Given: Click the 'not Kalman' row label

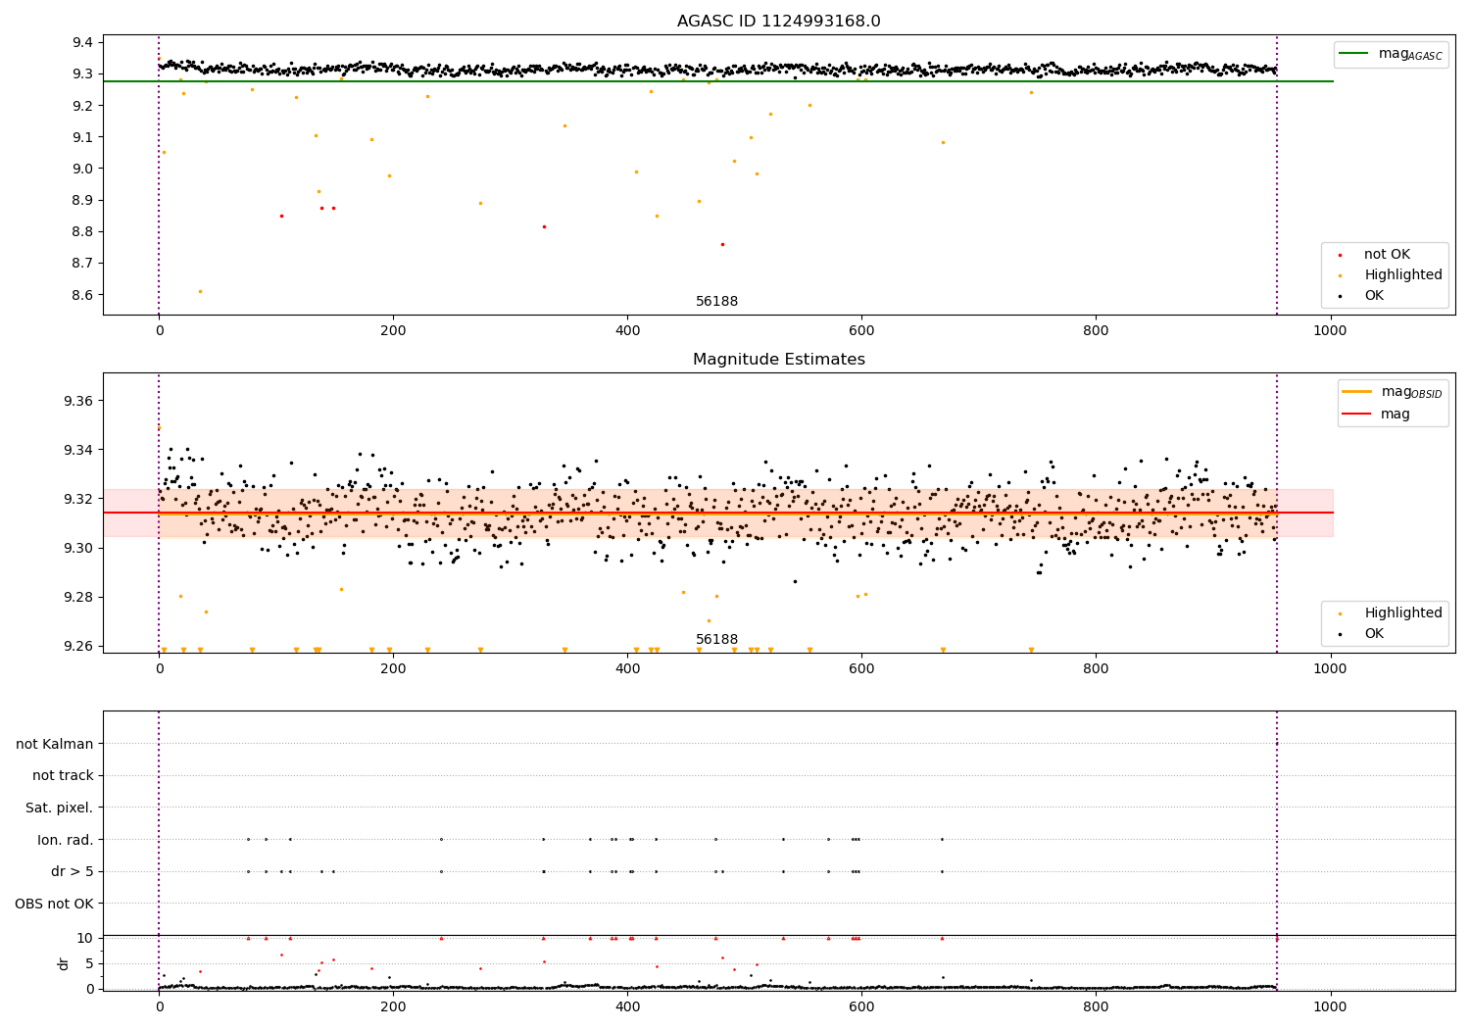Looking at the screenshot, I should click(55, 745).
